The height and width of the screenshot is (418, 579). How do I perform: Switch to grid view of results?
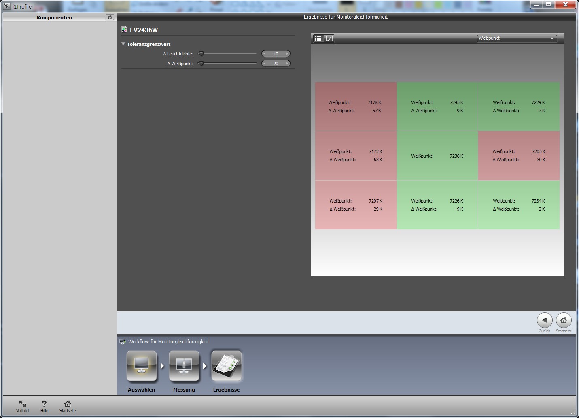tap(318, 38)
